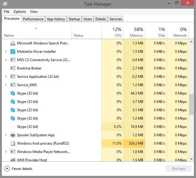This screenshot has width=196, height=178.
Task: Select the Processes tab
Action: [x=12, y=18]
